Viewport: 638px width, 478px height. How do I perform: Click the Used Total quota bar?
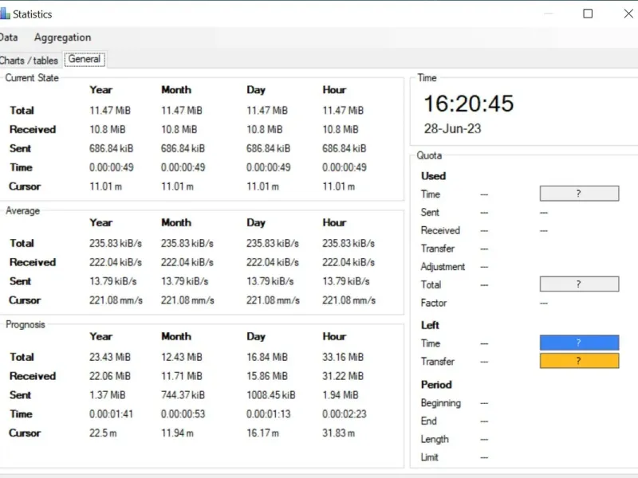pyautogui.click(x=579, y=284)
